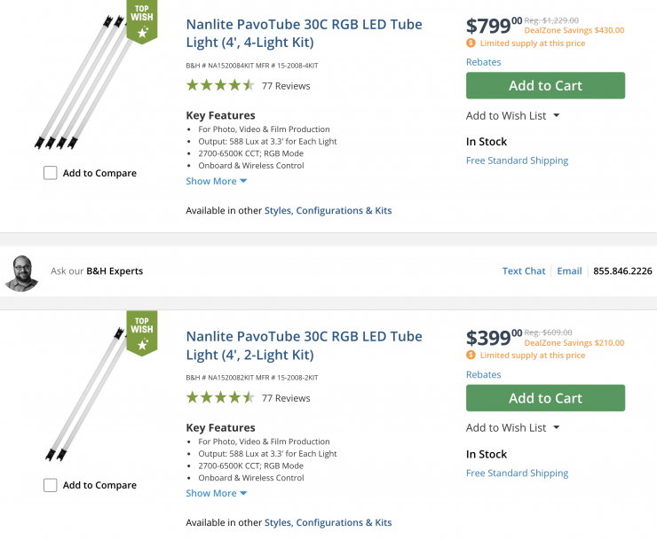Click limited supply dollar icon, $799 item

click(471, 43)
